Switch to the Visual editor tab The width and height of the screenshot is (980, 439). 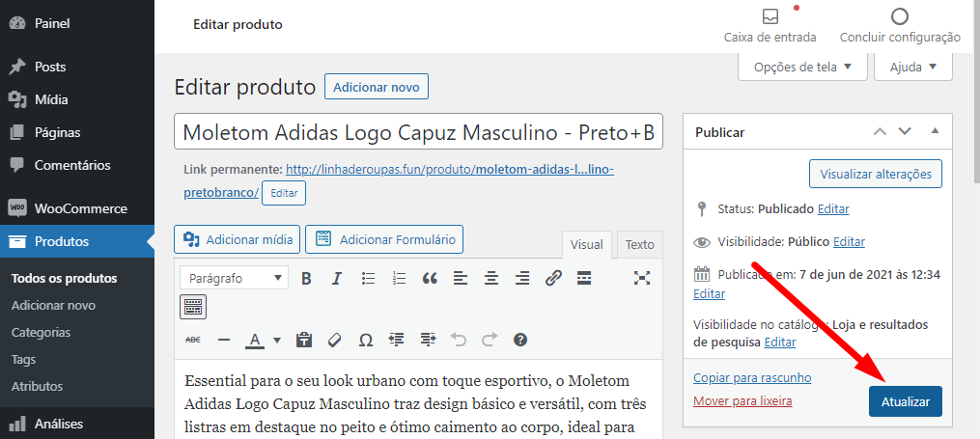pos(587,245)
